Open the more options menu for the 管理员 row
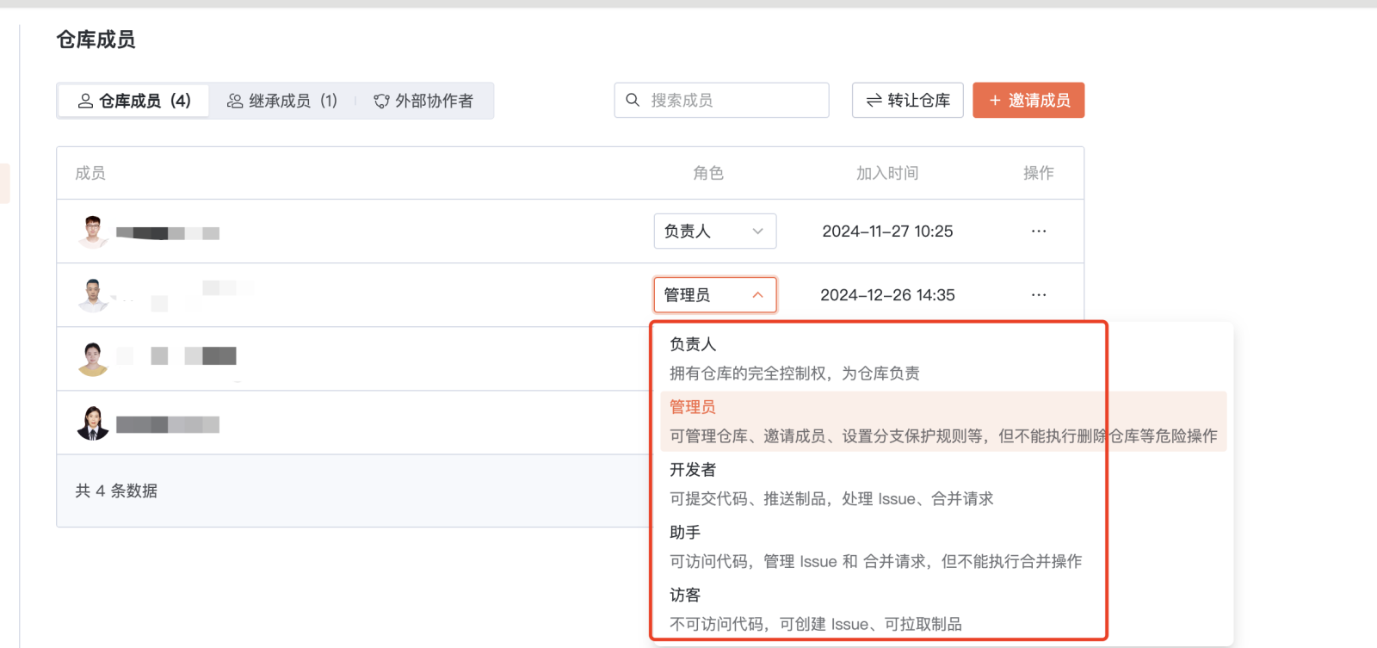This screenshot has height=648, width=1377. [x=1039, y=295]
